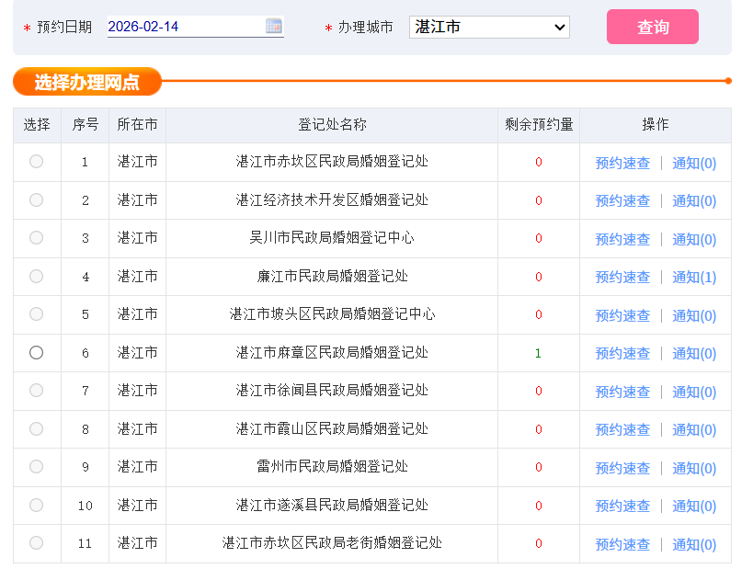Open the 办理城市 dropdown
This screenshot has height=569, width=753.
pos(489,27)
